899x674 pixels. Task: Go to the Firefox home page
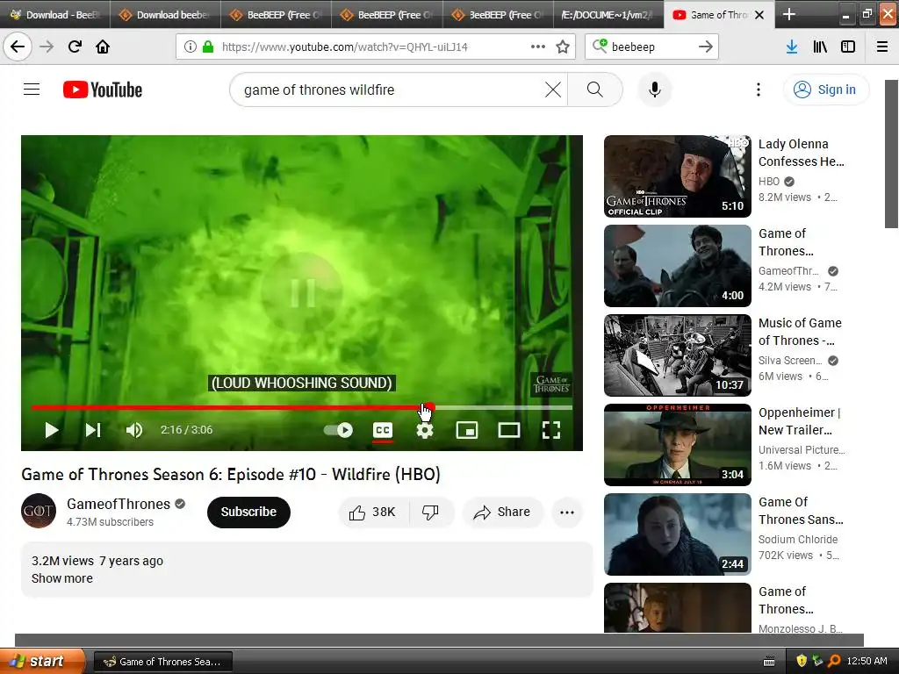103,47
